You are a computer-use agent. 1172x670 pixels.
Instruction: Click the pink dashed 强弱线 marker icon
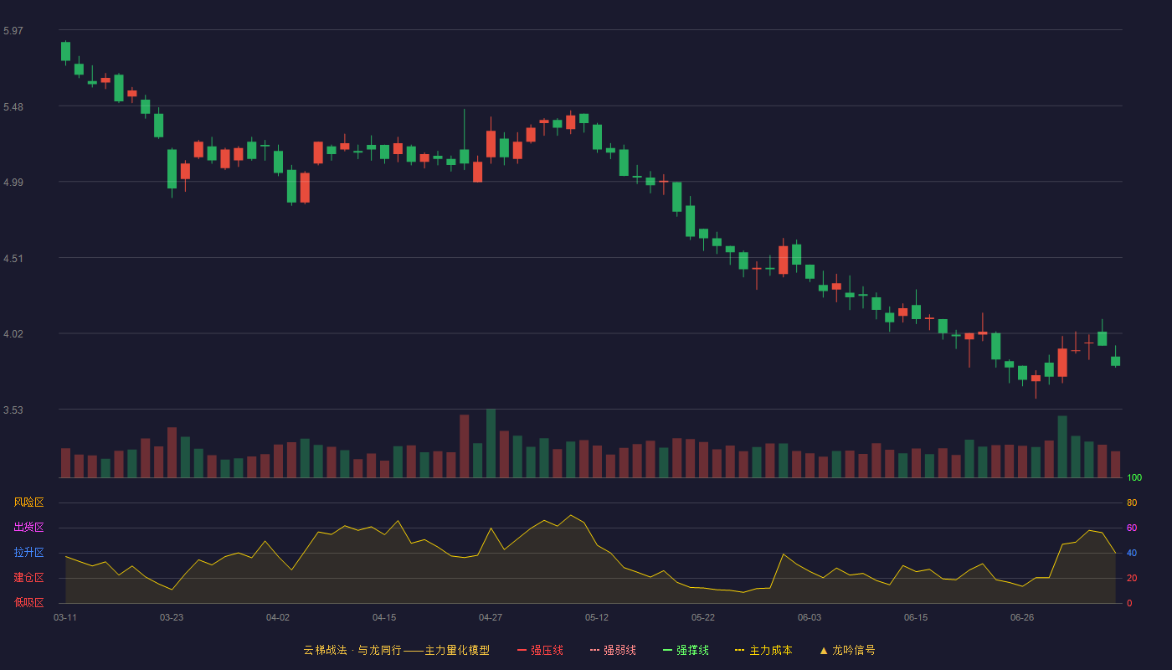point(594,650)
